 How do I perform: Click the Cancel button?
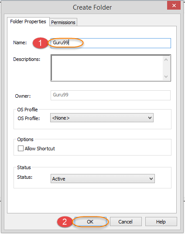pos(126,222)
